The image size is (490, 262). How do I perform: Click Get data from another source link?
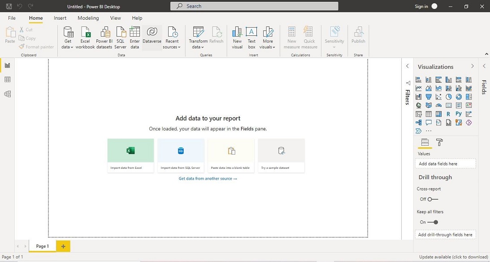208,179
